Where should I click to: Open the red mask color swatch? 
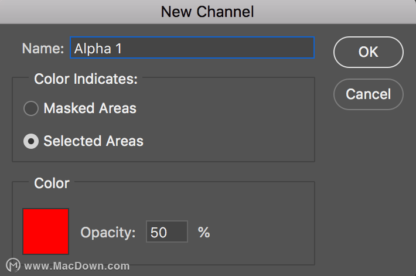coord(46,231)
